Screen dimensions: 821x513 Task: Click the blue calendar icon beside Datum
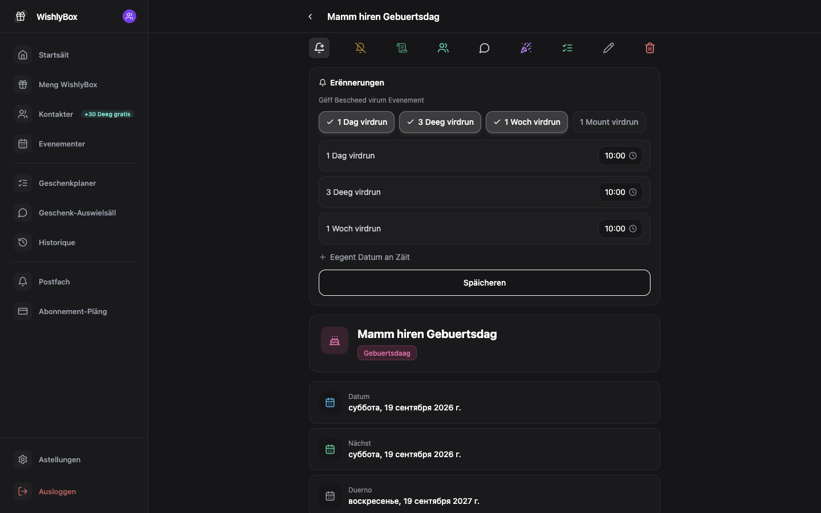pyautogui.click(x=330, y=402)
